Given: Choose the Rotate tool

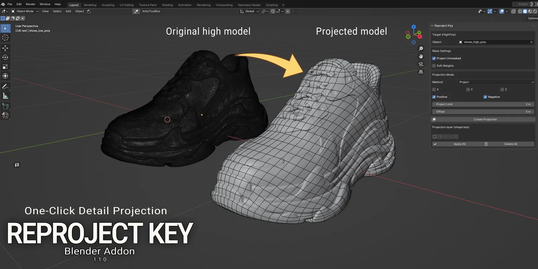Looking at the screenshot, I should pos(5,57).
